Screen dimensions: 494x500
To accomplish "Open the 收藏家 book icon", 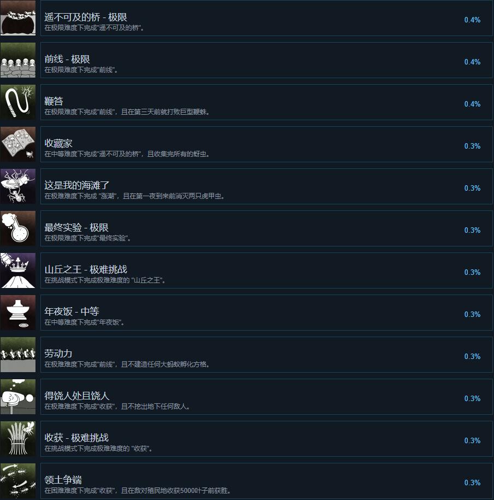I will click(18, 144).
